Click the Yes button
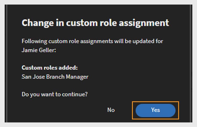This screenshot has width=197, height=127. (x=155, y=110)
